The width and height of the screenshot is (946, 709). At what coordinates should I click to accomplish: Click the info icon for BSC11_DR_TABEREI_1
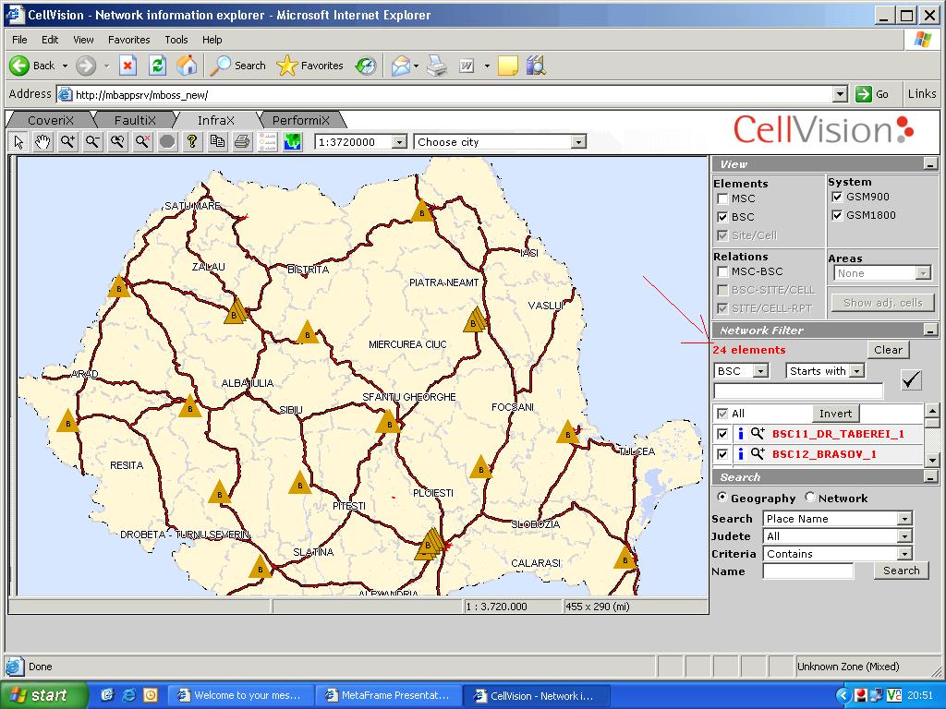[740, 434]
